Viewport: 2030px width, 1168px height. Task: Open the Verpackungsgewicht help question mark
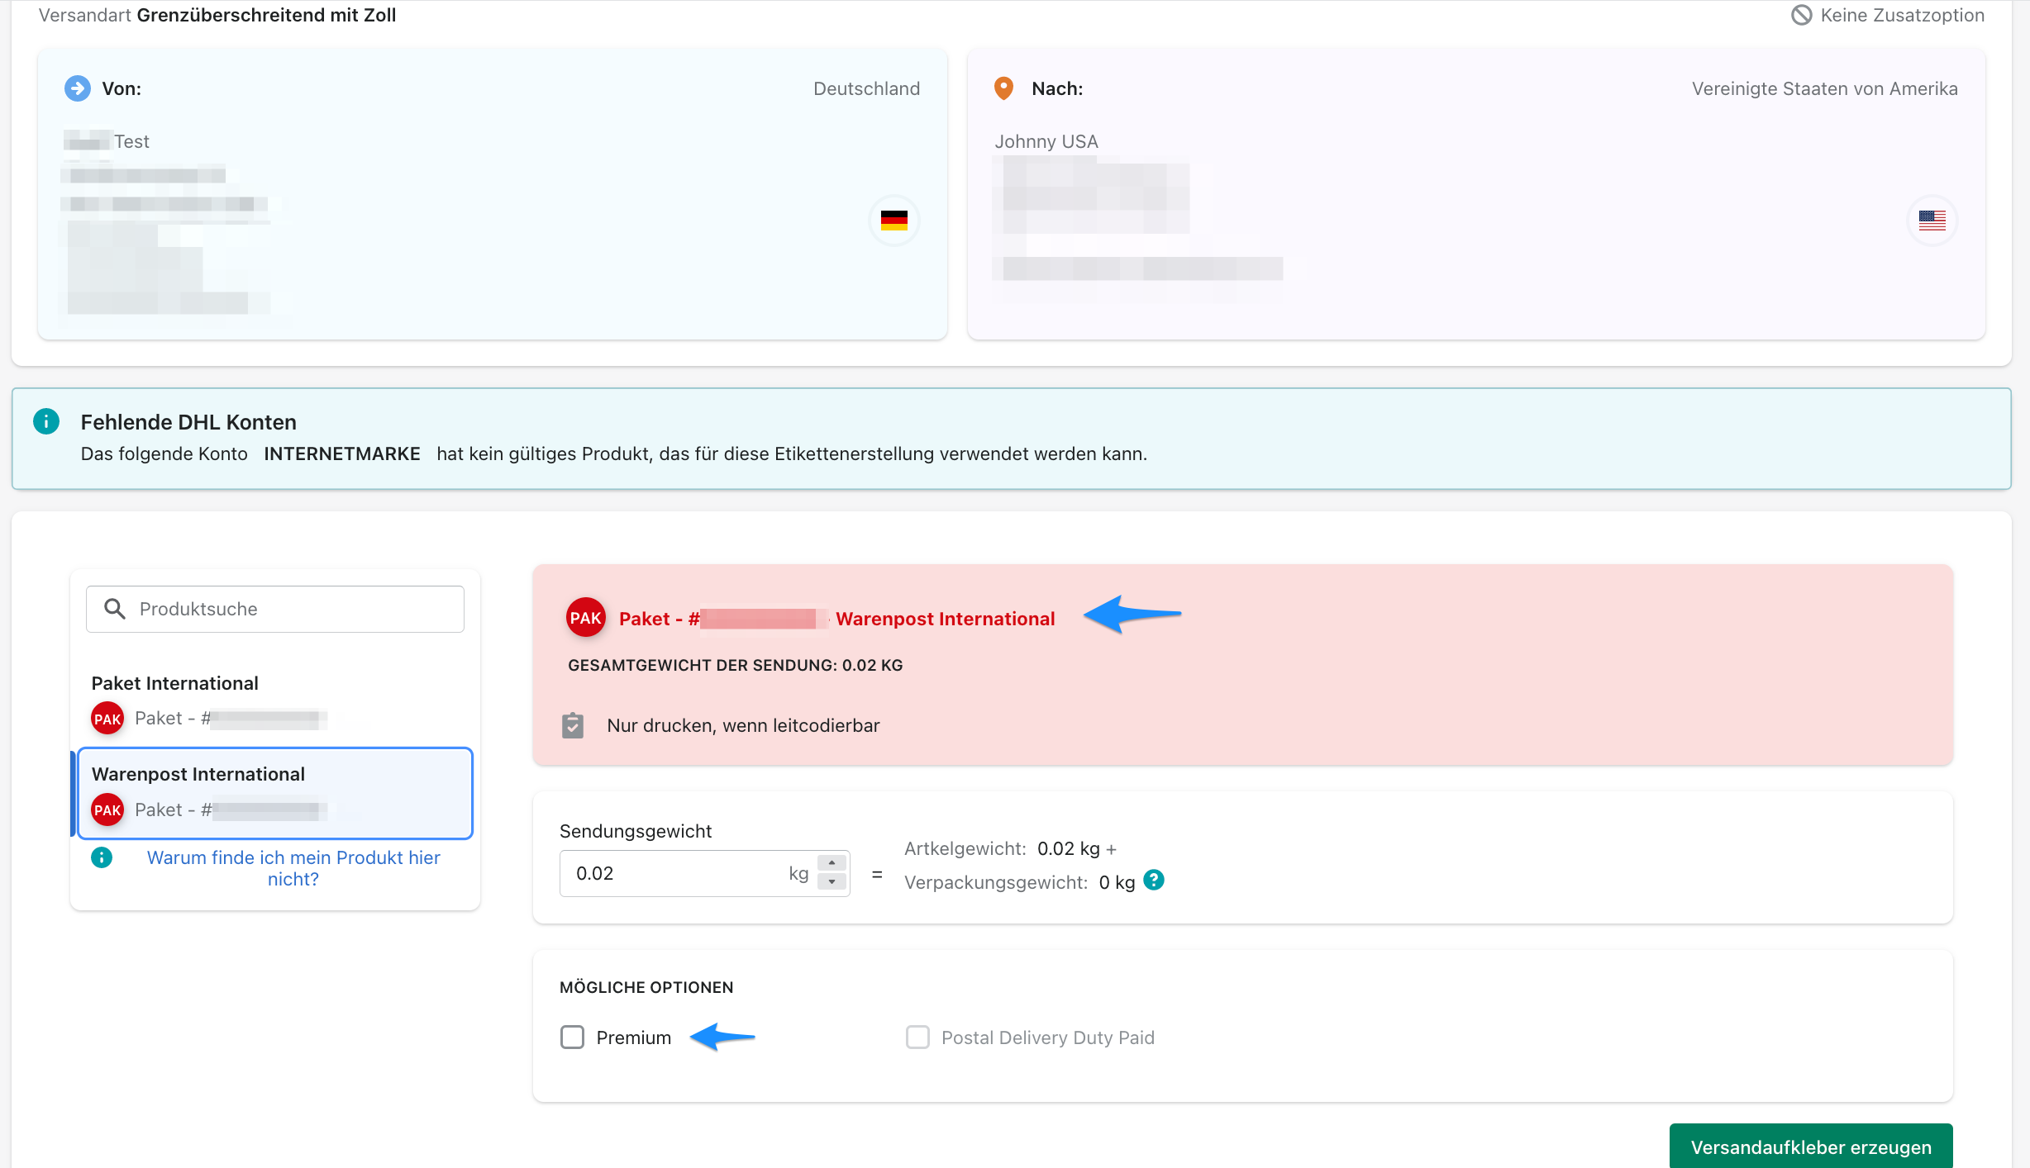(x=1154, y=881)
